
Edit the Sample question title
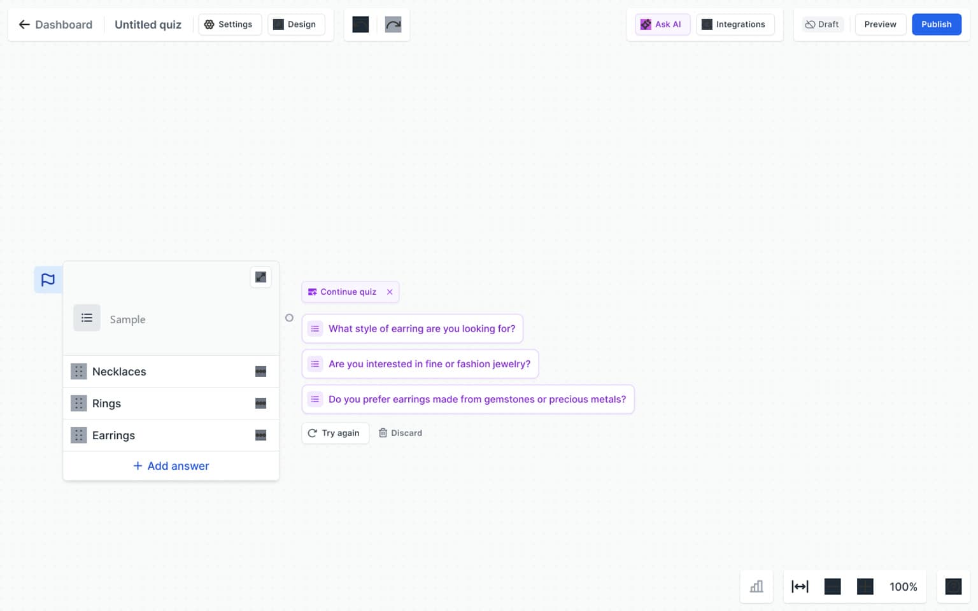click(127, 320)
